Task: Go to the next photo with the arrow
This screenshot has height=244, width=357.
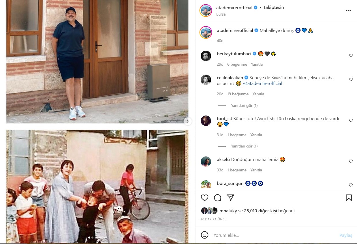Action: click(x=187, y=121)
